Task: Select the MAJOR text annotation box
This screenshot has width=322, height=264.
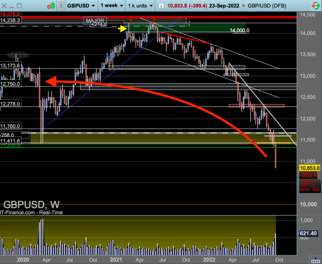Action: (95, 21)
